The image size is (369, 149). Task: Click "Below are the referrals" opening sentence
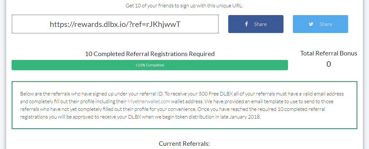click(47, 94)
